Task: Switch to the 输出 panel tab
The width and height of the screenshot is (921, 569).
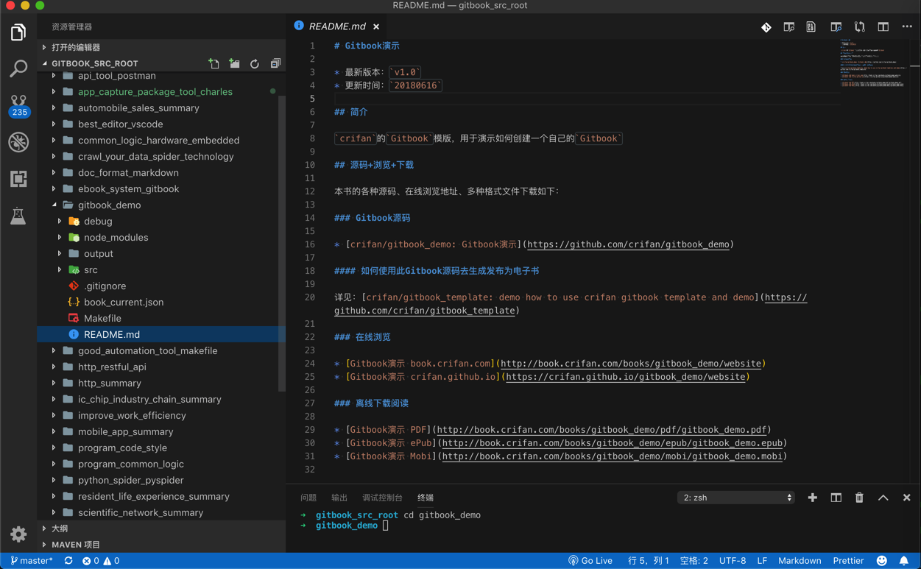Action: [339, 498]
